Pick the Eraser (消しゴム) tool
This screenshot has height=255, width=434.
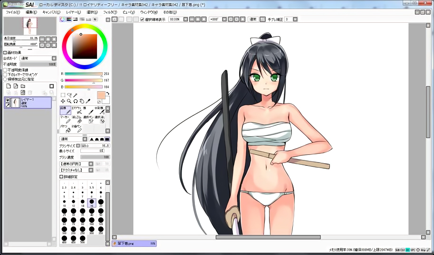coord(78,120)
